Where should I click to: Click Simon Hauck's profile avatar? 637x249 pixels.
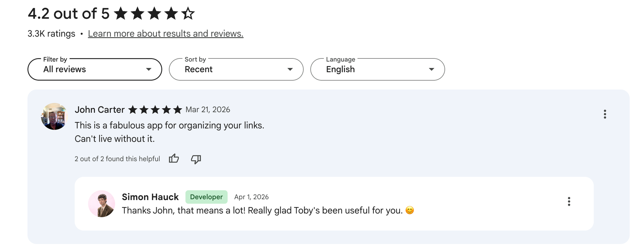[x=101, y=204]
